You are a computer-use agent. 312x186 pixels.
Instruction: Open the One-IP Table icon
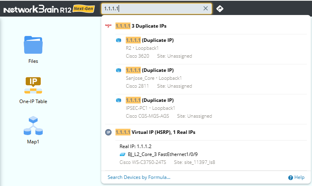click(33, 85)
